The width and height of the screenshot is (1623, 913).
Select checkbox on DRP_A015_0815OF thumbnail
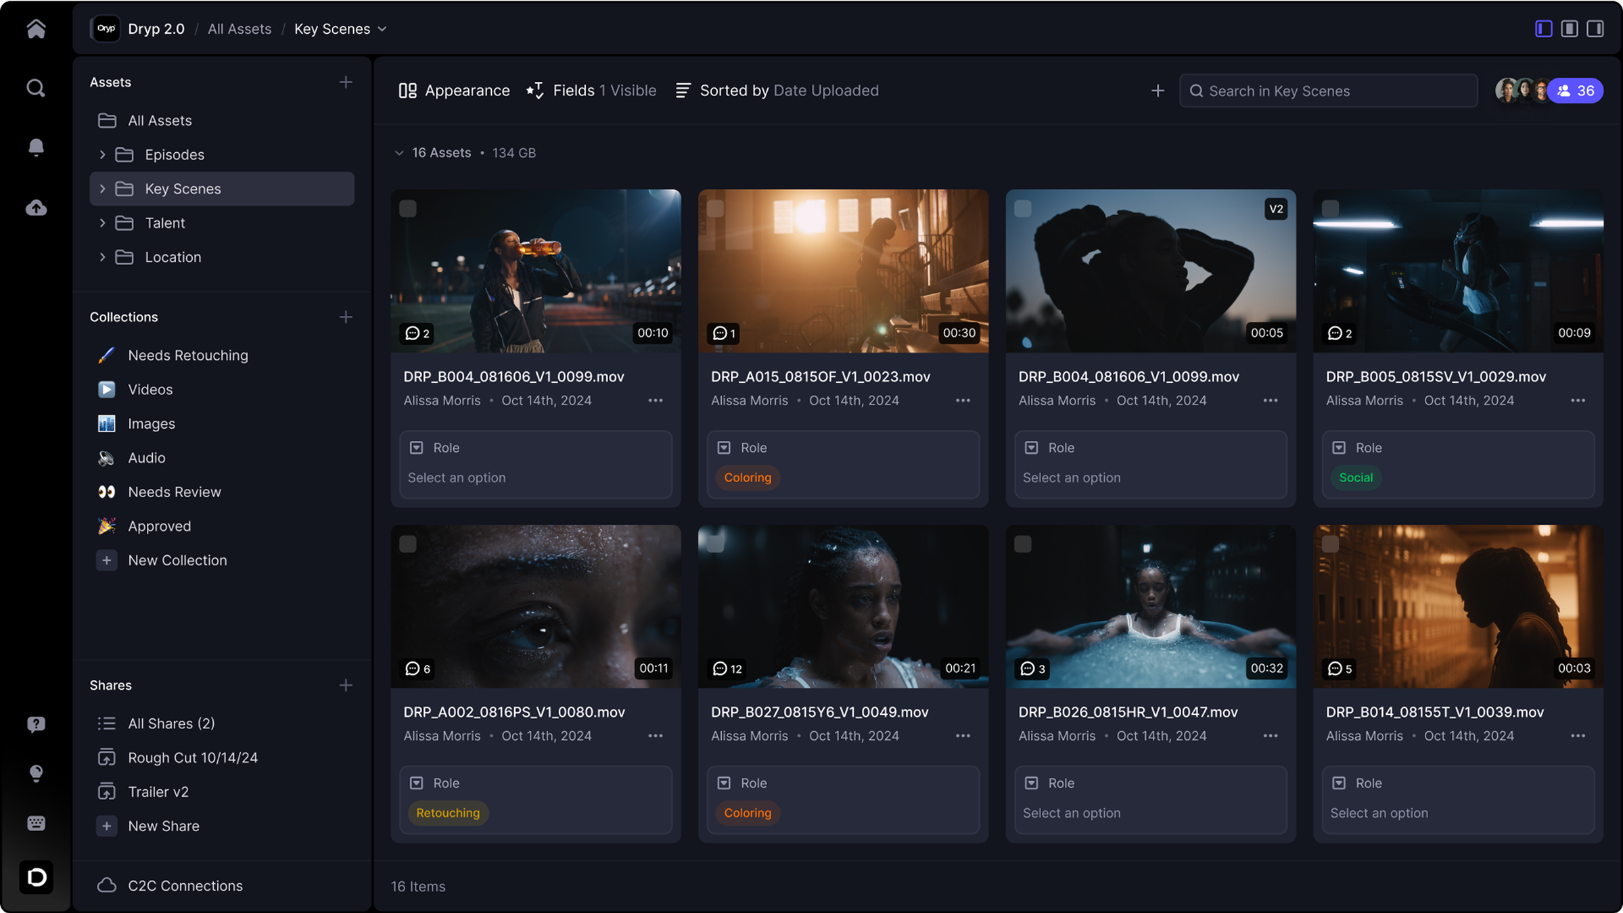(x=715, y=209)
